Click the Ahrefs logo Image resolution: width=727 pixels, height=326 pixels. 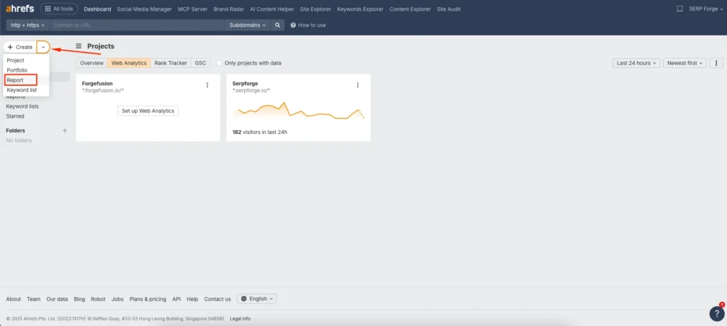19,9
